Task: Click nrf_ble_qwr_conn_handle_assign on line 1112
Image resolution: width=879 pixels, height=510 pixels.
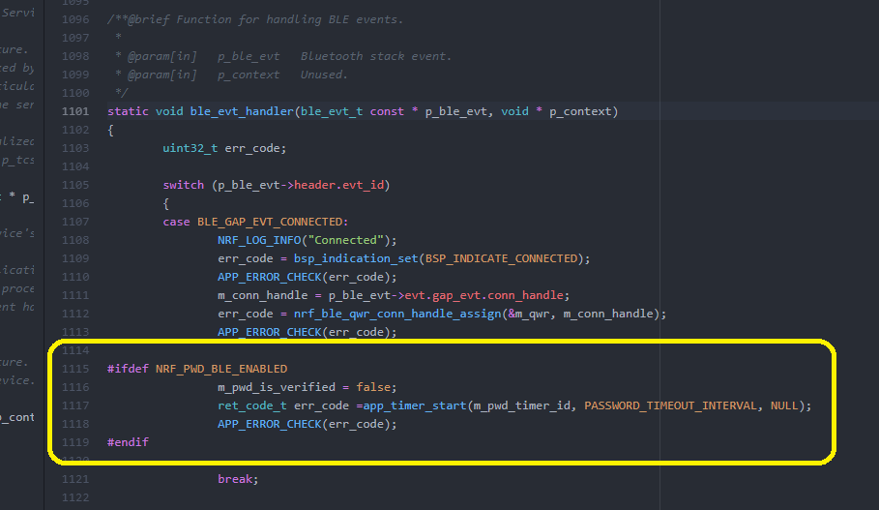Action: (400, 314)
